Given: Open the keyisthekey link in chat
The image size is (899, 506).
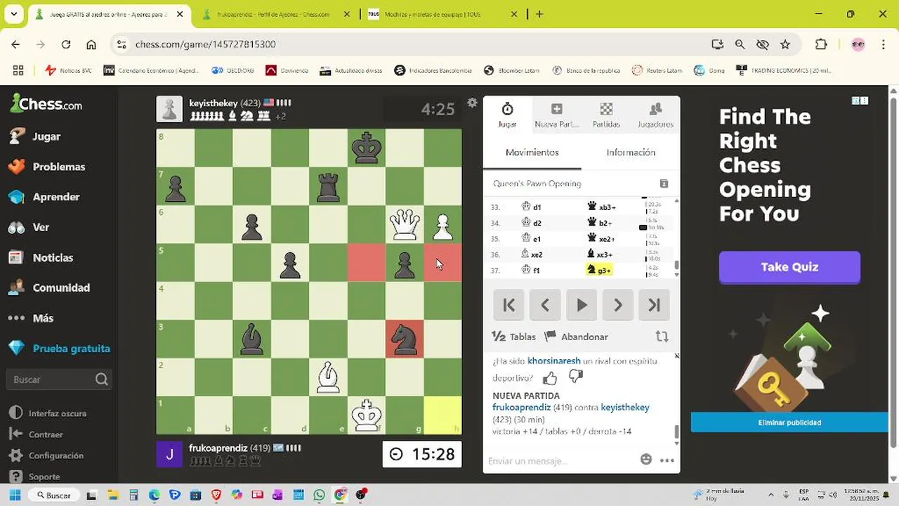Looking at the screenshot, I should tap(625, 408).
